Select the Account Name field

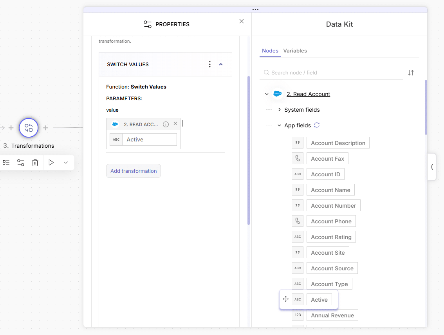click(330, 190)
